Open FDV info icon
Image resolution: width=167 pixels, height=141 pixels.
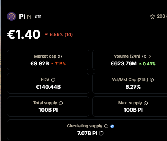tap(53, 80)
